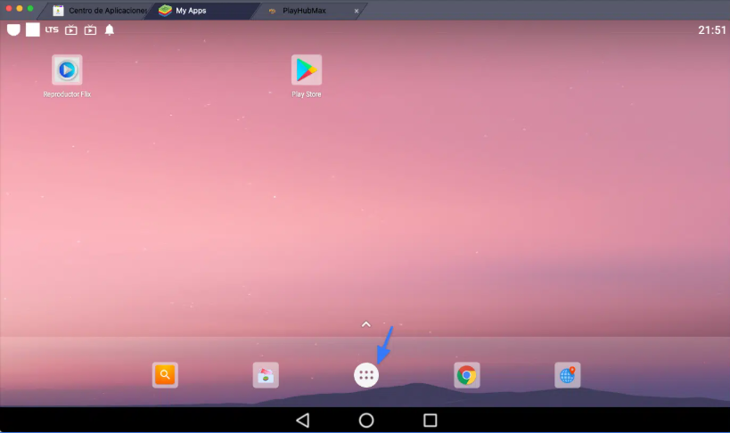This screenshot has height=433, width=730.
Task: Open the gallery photos app in dock
Action: [x=266, y=376]
